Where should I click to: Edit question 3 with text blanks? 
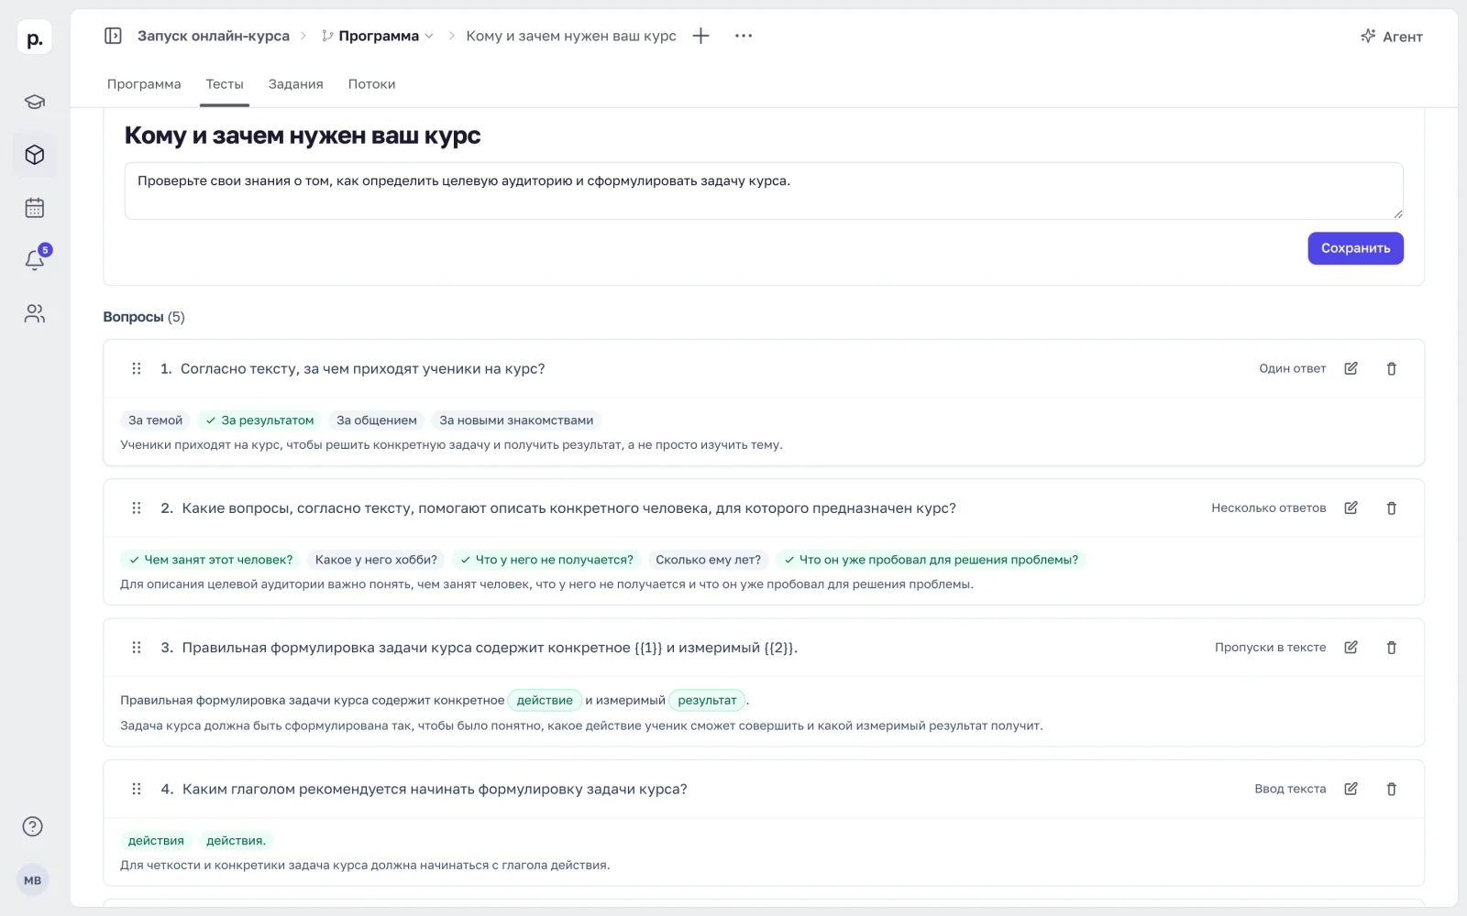pyautogui.click(x=1351, y=647)
